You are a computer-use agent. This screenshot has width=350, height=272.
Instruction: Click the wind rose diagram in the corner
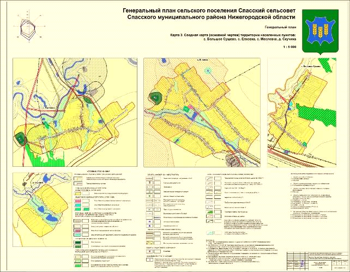tap(28, 27)
